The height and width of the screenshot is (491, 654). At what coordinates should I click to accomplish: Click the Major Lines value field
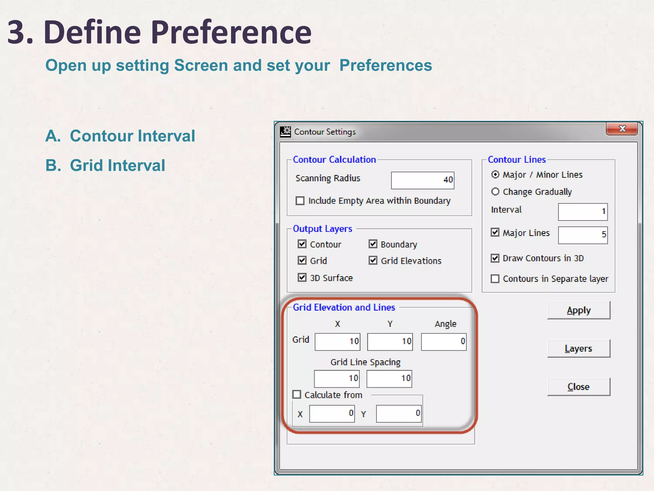[x=582, y=235]
